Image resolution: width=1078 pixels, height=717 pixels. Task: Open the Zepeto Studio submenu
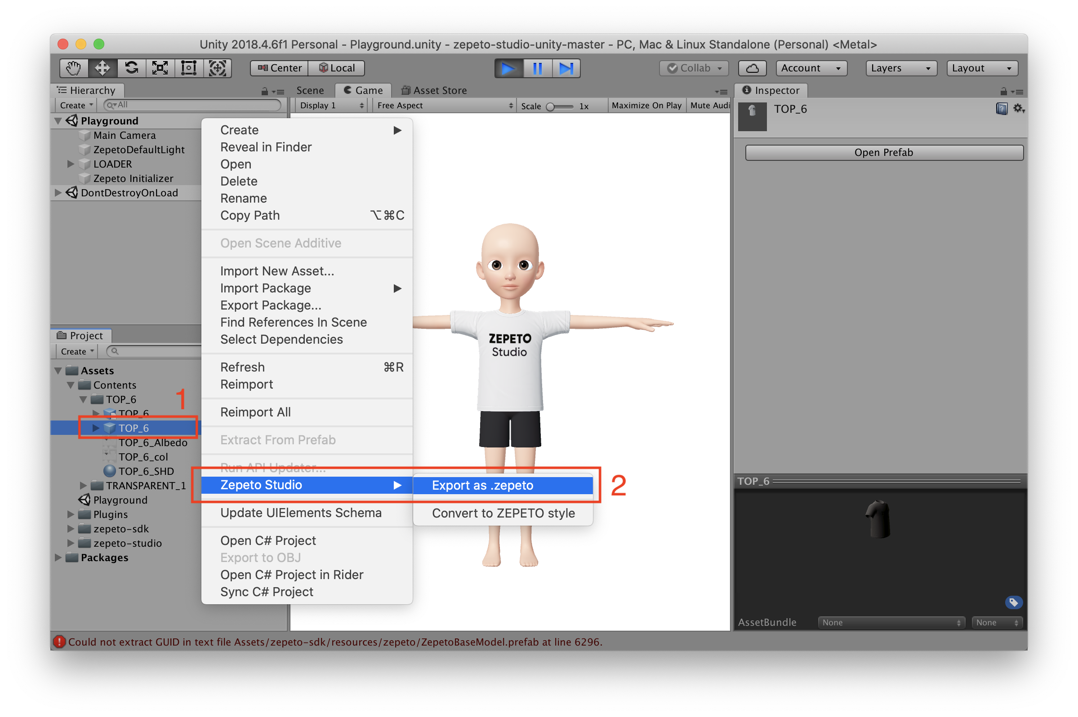307,485
